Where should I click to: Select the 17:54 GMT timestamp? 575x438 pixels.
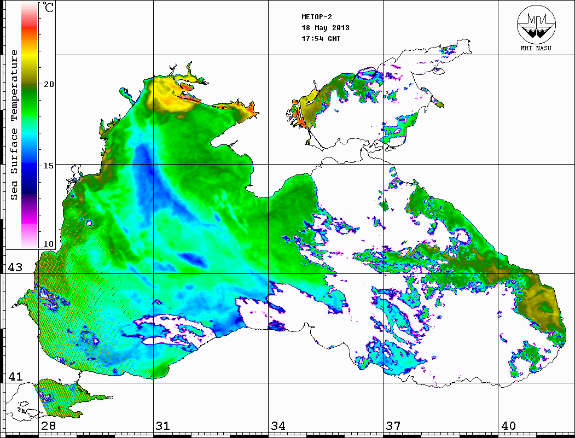[321, 38]
